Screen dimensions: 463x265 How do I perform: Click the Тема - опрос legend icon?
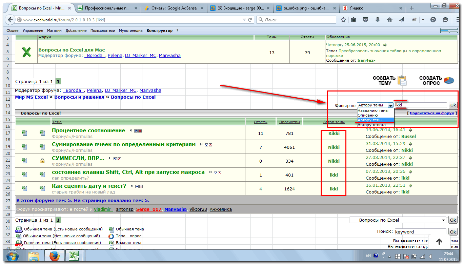[111, 236]
